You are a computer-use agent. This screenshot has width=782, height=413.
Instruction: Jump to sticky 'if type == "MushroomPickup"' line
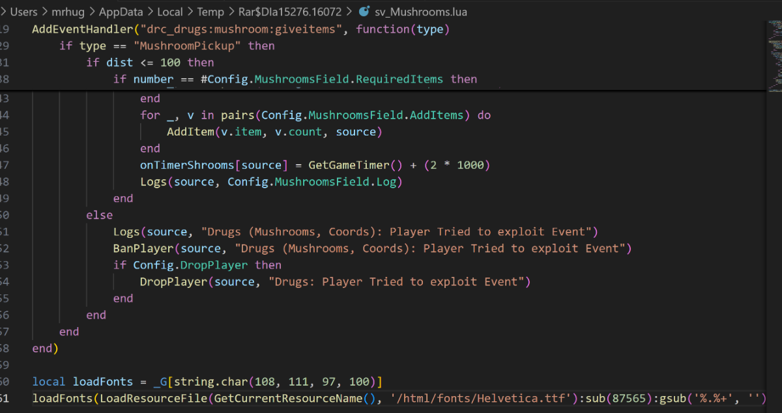coord(167,46)
